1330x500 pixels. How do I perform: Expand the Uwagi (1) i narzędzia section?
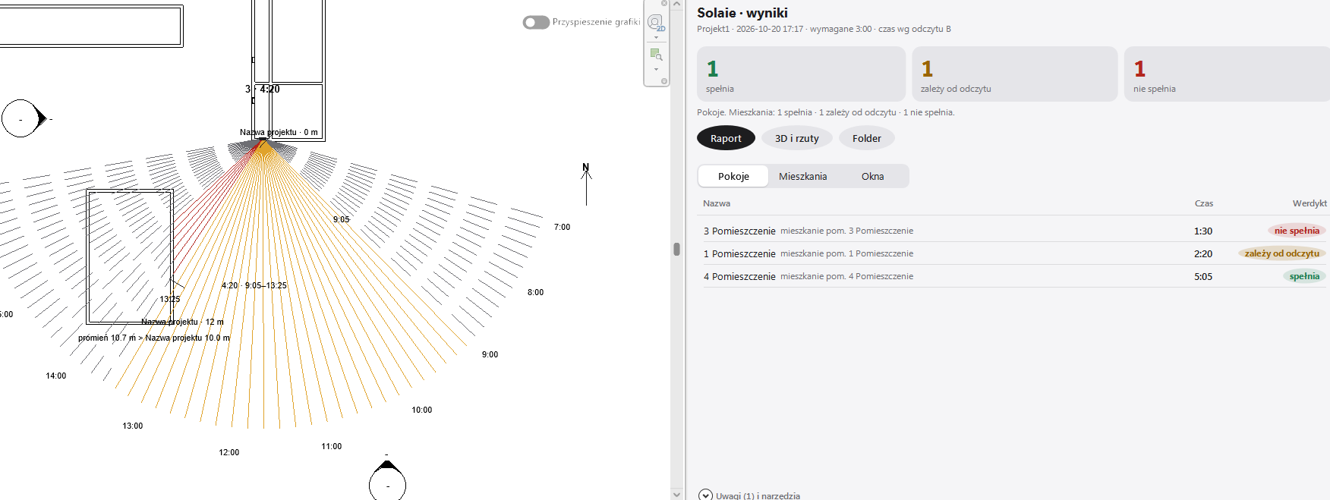tap(749, 495)
